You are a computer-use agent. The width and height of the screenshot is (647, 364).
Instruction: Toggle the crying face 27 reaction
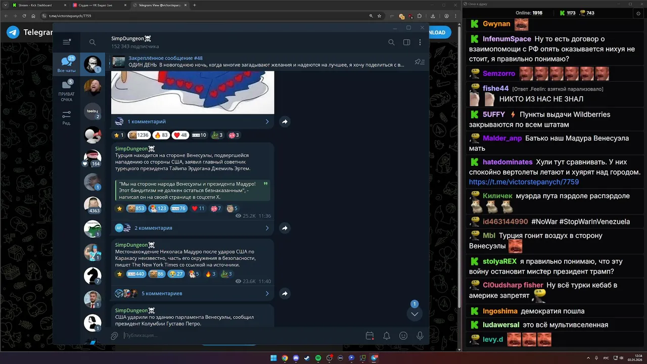click(x=176, y=274)
